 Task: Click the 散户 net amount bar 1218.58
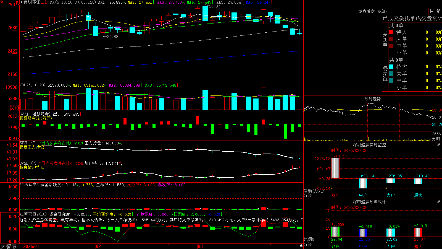335,168
